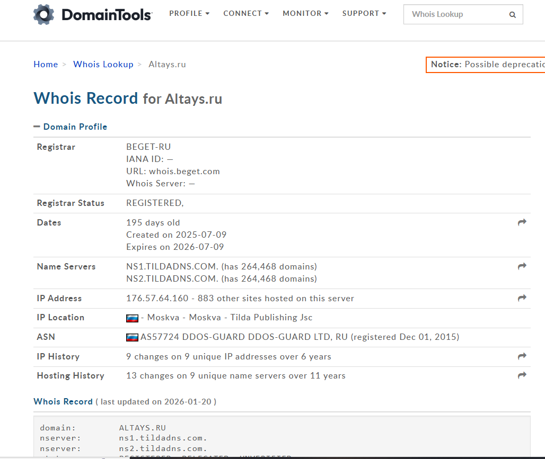Click the Russian flag in ASN row

[x=132, y=337]
